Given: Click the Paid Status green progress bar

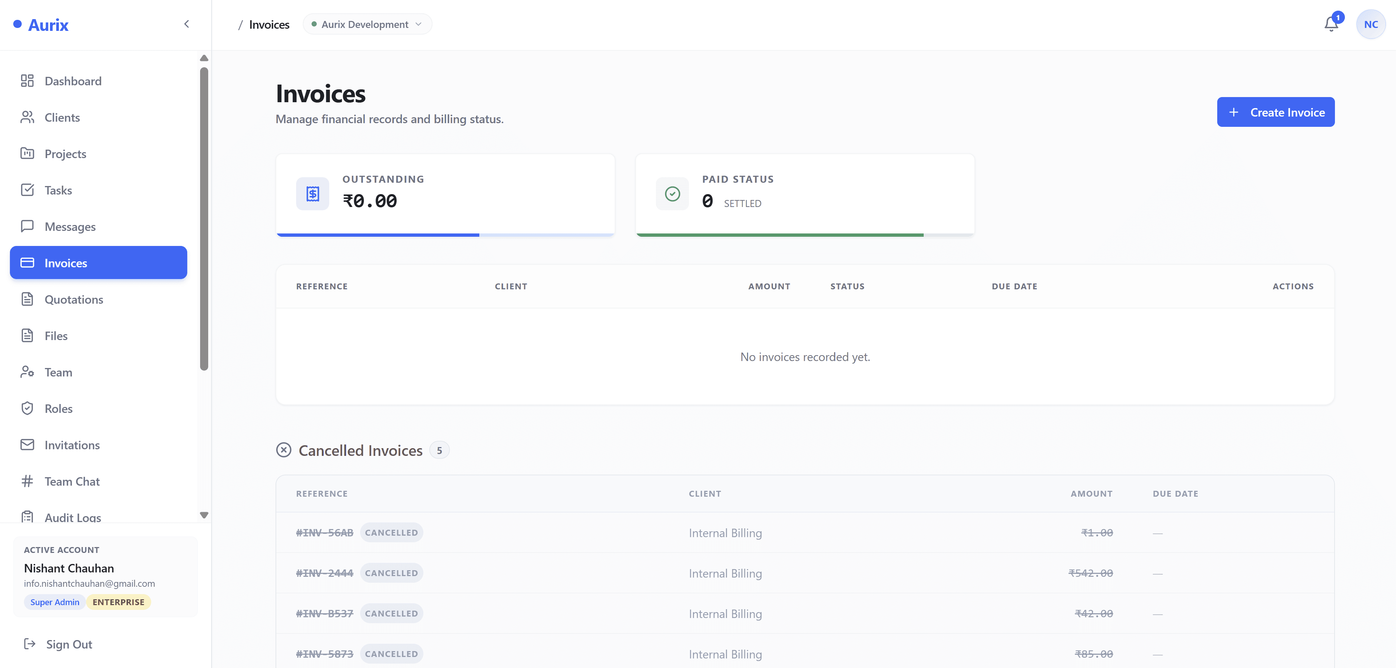Looking at the screenshot, I should [780, 235].
